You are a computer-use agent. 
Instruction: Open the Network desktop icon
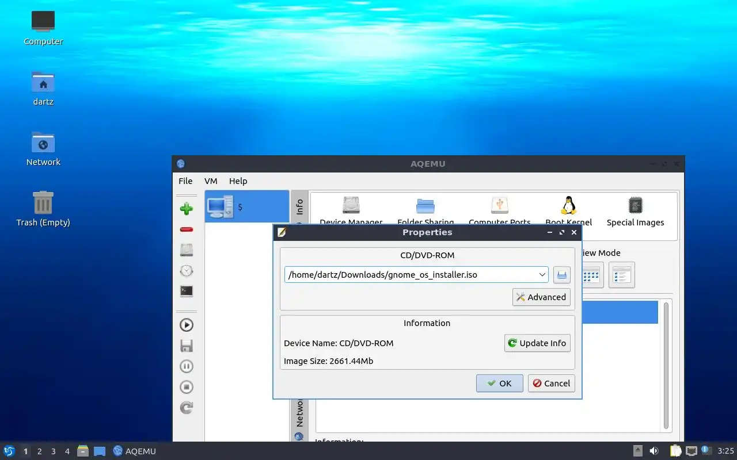pyautogui.click(x=43, y=148)
